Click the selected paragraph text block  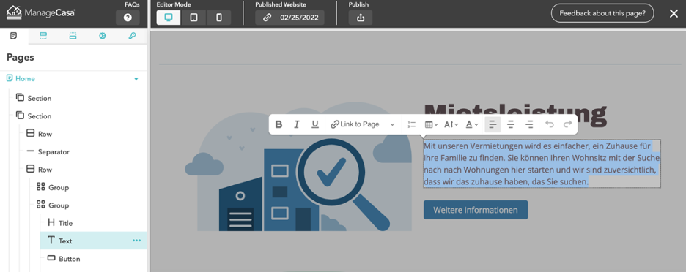click(542, 164)
